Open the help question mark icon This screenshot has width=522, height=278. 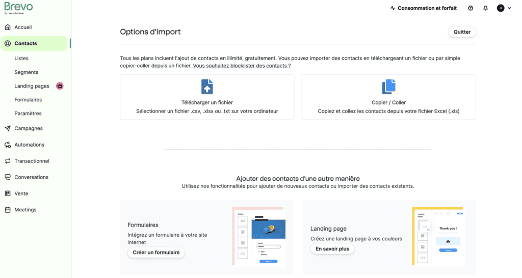pyautogui.click(x=471, y=8)
